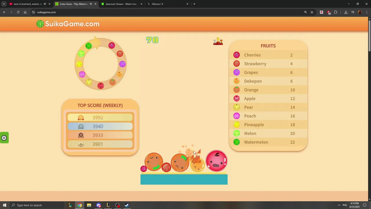Click the Pineapple icon in the Fruits list
Screen dimensions: 371x209
click(237, 125)
